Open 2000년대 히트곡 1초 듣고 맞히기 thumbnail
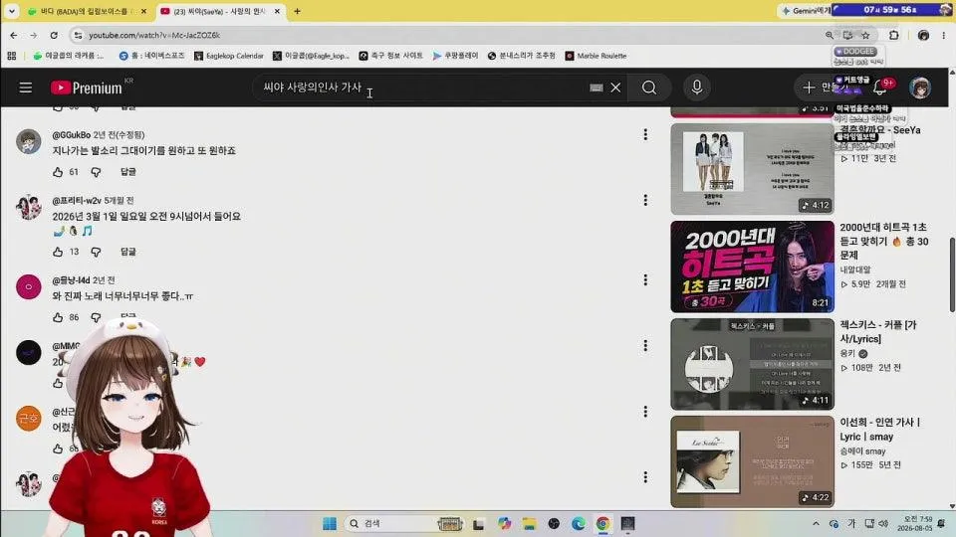This screenshot has height=537, width=956. point(753,267)
